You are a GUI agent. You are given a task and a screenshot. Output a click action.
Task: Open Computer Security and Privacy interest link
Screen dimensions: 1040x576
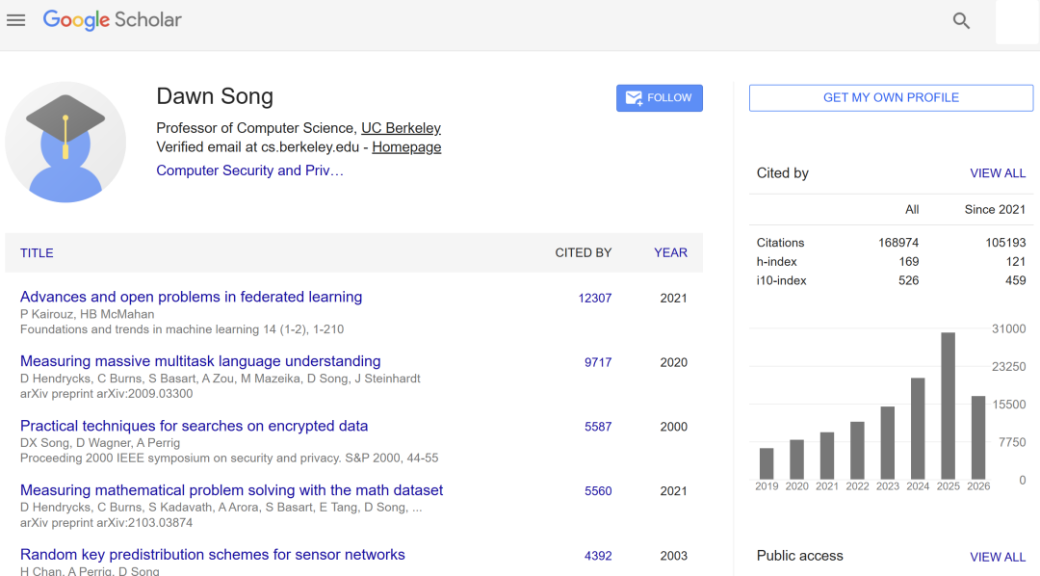tap(250, 170)
